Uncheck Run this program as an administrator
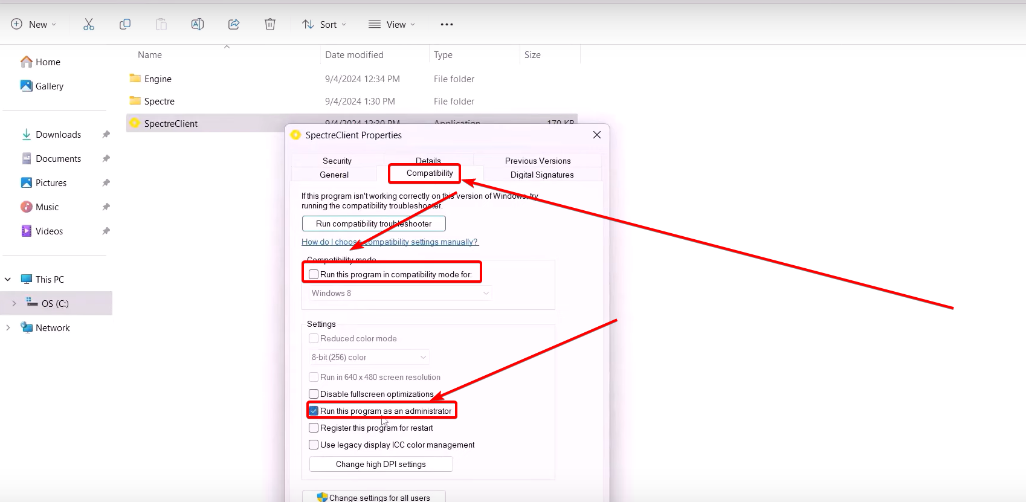This screenshot has height=502, width=1026. (314, 411)
